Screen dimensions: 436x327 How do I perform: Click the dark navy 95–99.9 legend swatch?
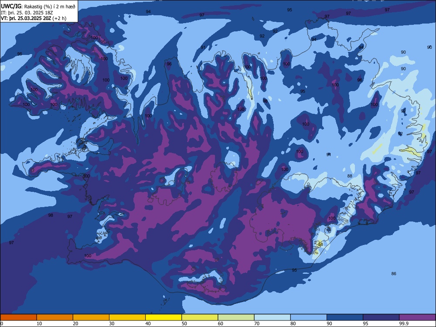point(381,317)
